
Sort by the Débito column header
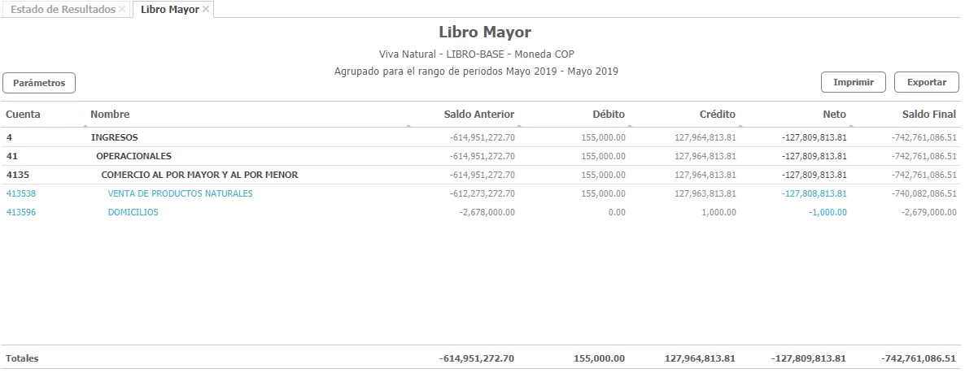(x=608, y=115)
